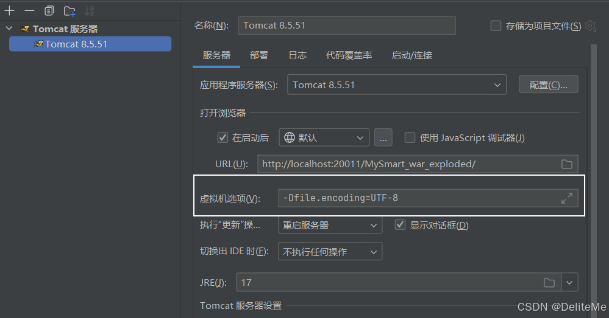Open the 重启服务器 update action dropdown
This screenshot has height=318, width=609.
pos(330,225)
